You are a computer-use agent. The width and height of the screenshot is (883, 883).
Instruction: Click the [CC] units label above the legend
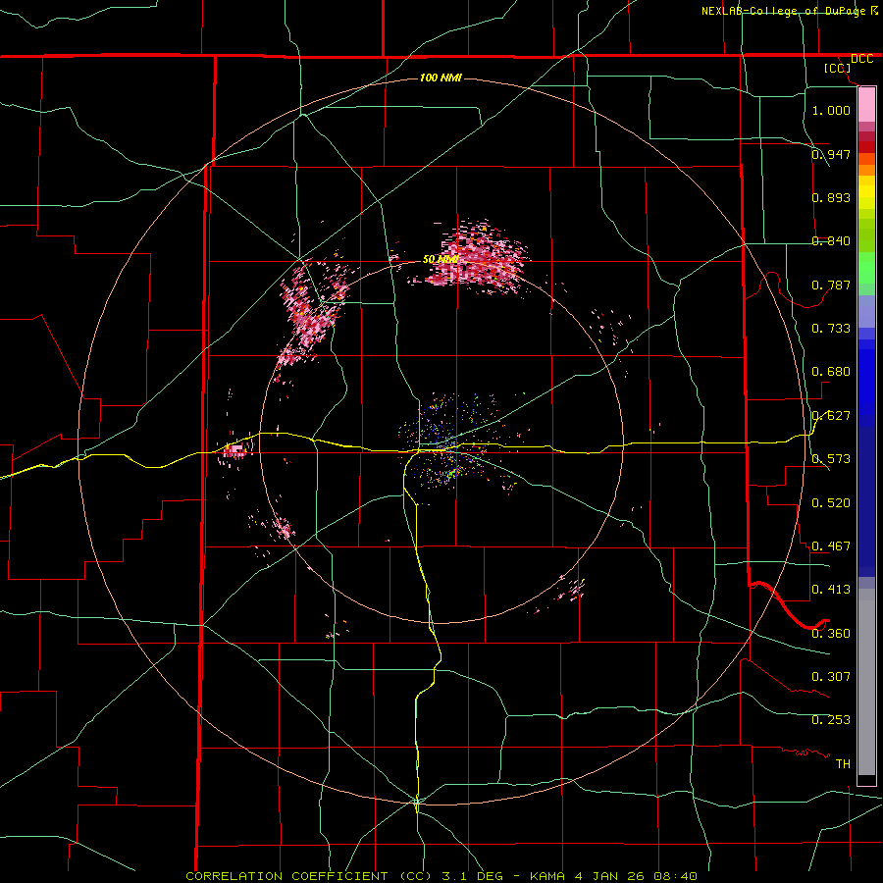pos(838,68)
